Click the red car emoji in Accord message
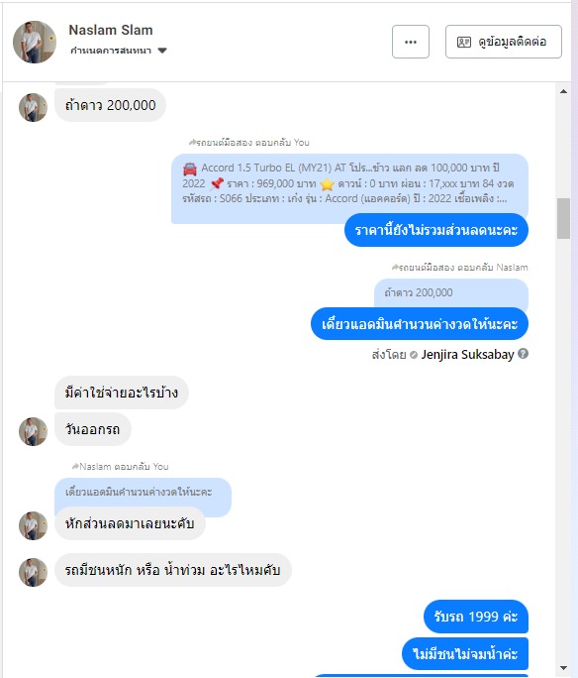 189,169
